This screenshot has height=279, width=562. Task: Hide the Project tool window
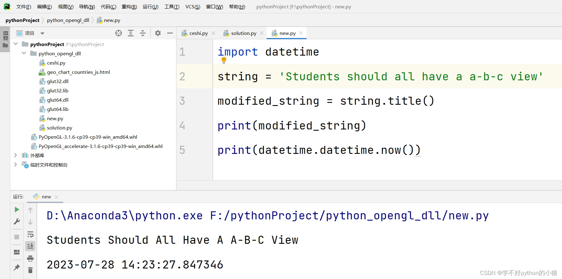click(170, 33)
